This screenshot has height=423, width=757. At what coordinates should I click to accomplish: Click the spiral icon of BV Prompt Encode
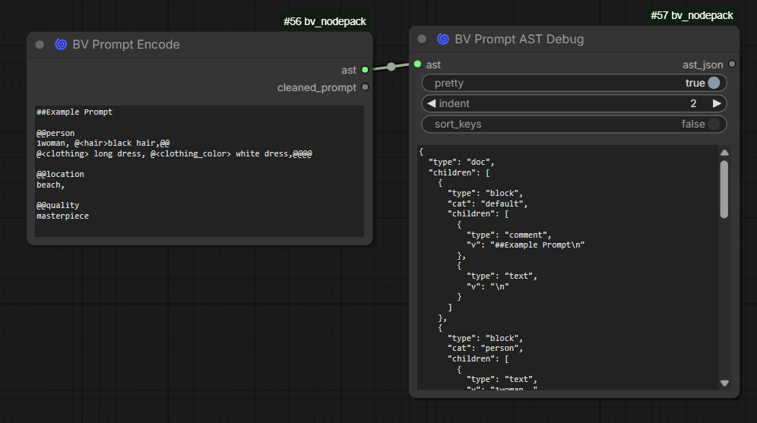tap(61, 44)
